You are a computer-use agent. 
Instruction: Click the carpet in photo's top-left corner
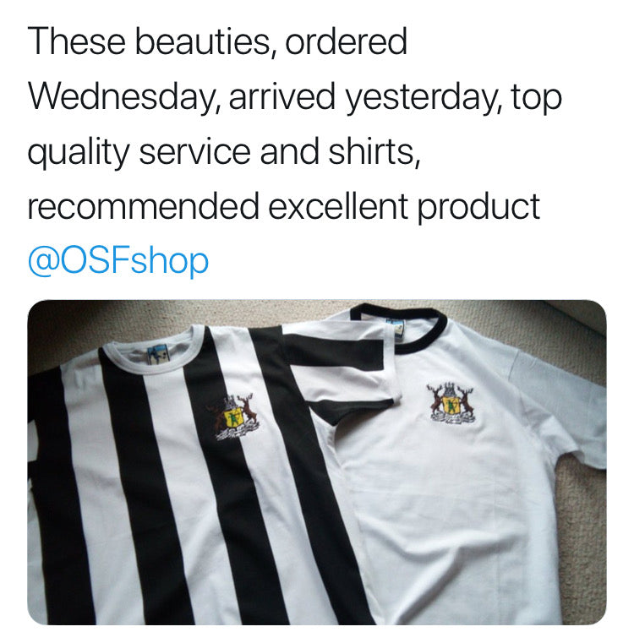click(82, 332)
